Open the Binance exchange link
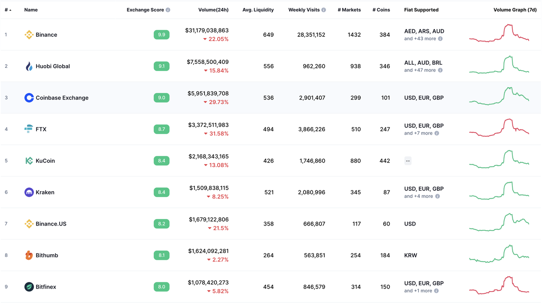542x303 pixels. pyautogui.click(x=47, y=35)
